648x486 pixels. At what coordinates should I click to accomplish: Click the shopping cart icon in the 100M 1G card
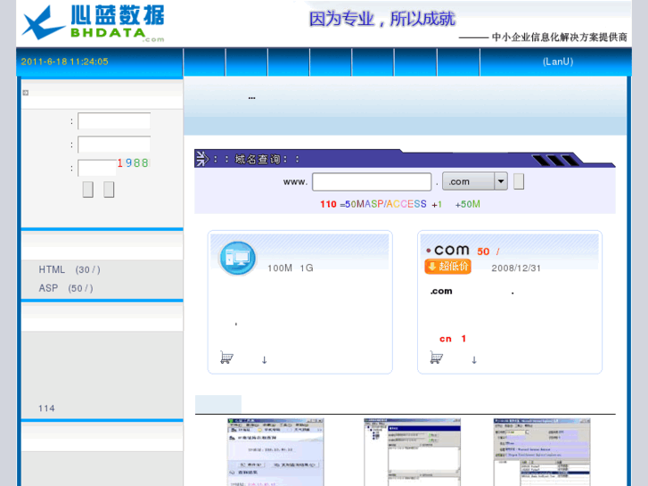pos(226,358)
